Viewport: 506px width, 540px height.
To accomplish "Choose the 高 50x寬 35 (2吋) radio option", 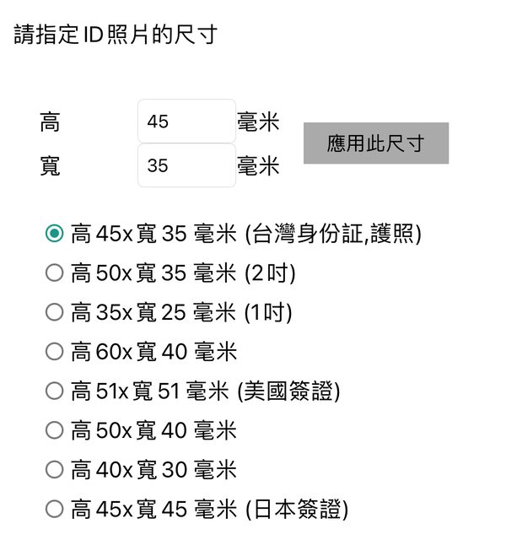I will [54, 273].
